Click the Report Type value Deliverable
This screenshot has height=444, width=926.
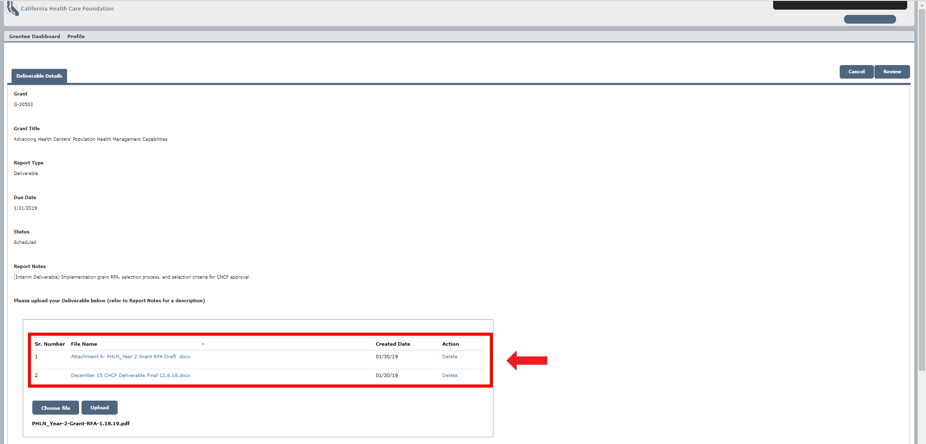26,174
